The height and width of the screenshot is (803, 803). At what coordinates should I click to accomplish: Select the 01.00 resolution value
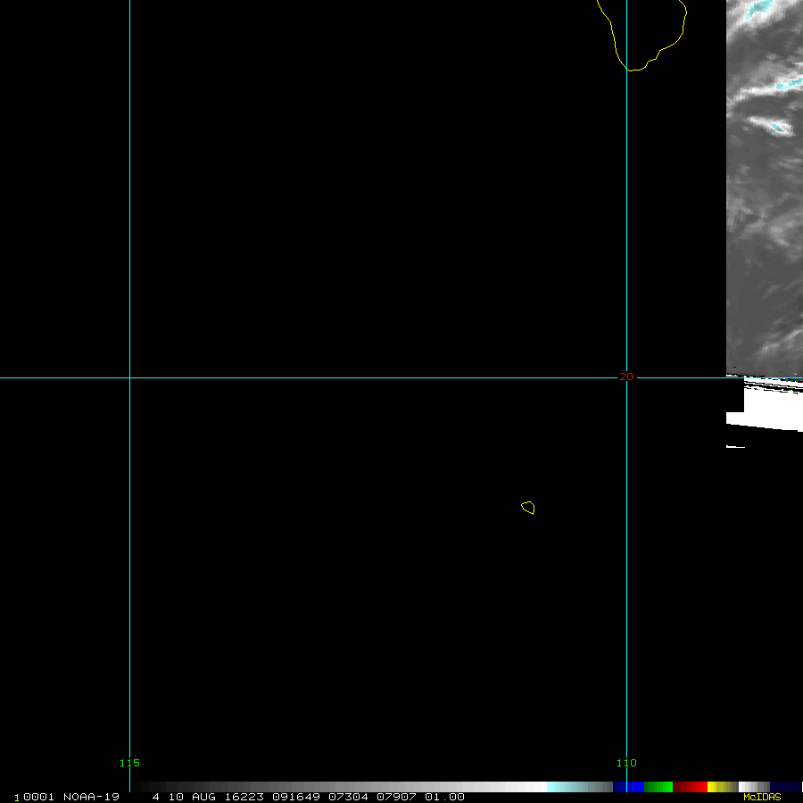pos(444,797)
